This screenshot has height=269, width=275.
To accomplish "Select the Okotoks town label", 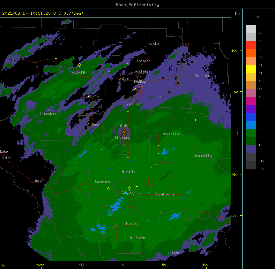I will tap(131, 224).
